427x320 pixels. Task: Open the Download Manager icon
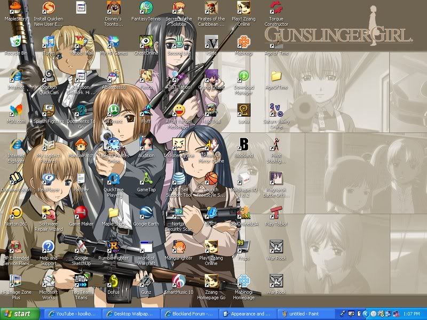(244, 76)
